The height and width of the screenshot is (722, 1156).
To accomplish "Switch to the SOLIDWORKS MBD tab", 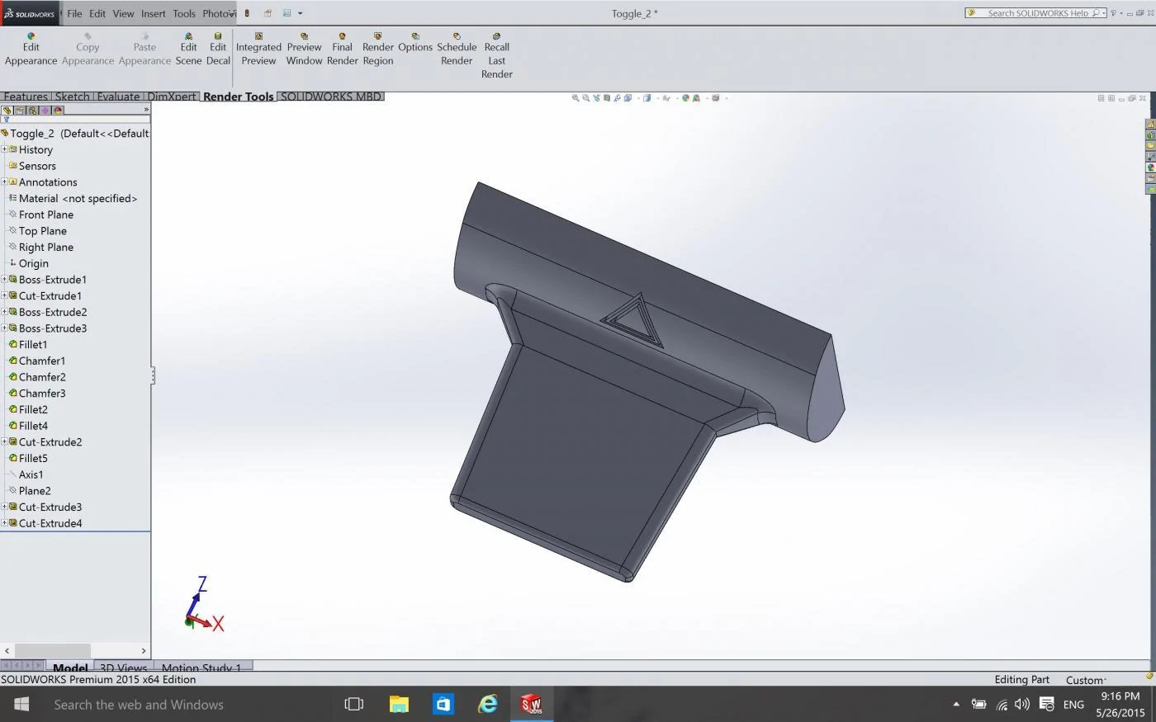I will (x=331, y=97).
